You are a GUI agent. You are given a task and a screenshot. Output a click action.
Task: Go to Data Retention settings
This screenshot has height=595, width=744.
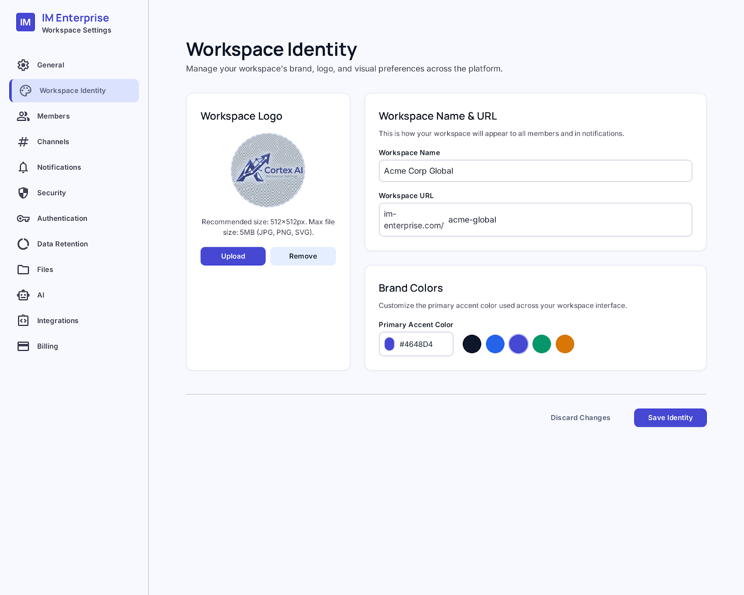coord(74,244)
